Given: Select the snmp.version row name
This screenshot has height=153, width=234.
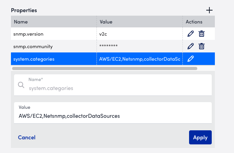Looking at the screenshot, I should [x=29, y=34].
